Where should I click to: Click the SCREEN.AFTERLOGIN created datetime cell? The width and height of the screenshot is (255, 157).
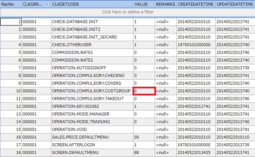pyautogui.click(x=195, y=145)
